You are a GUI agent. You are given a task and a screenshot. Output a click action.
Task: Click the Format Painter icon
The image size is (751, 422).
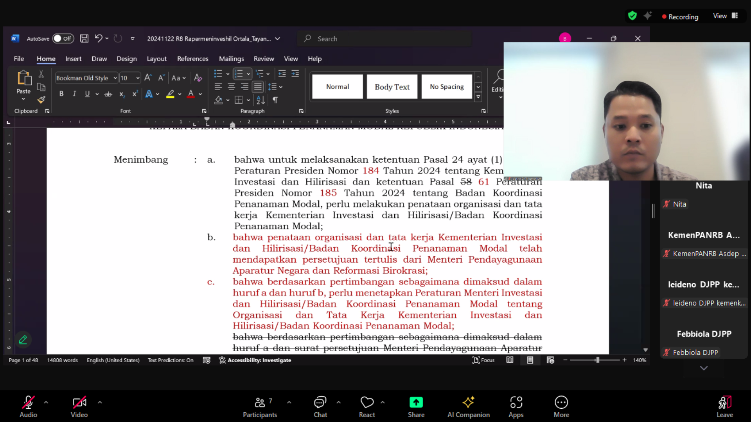tap(41, 100)
